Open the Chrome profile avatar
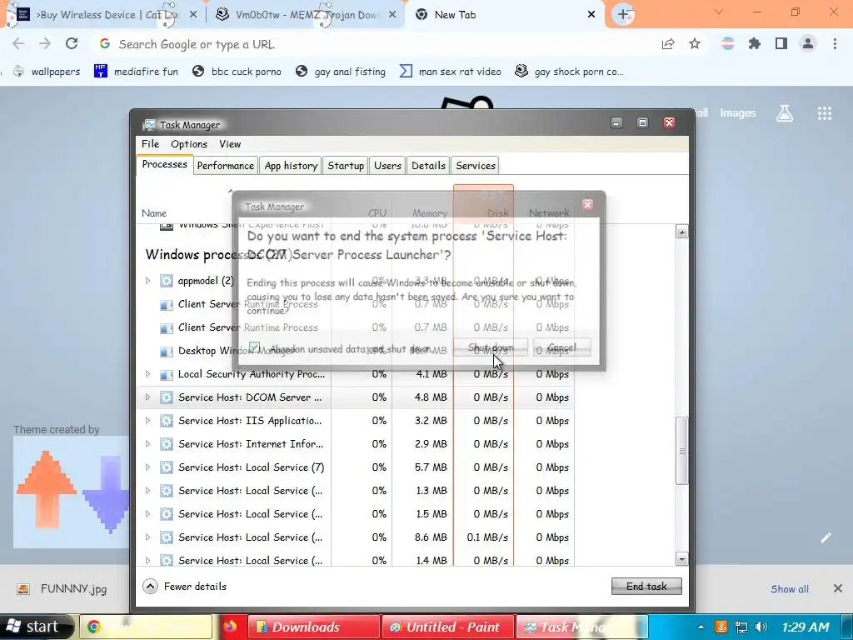 (808, 43)
